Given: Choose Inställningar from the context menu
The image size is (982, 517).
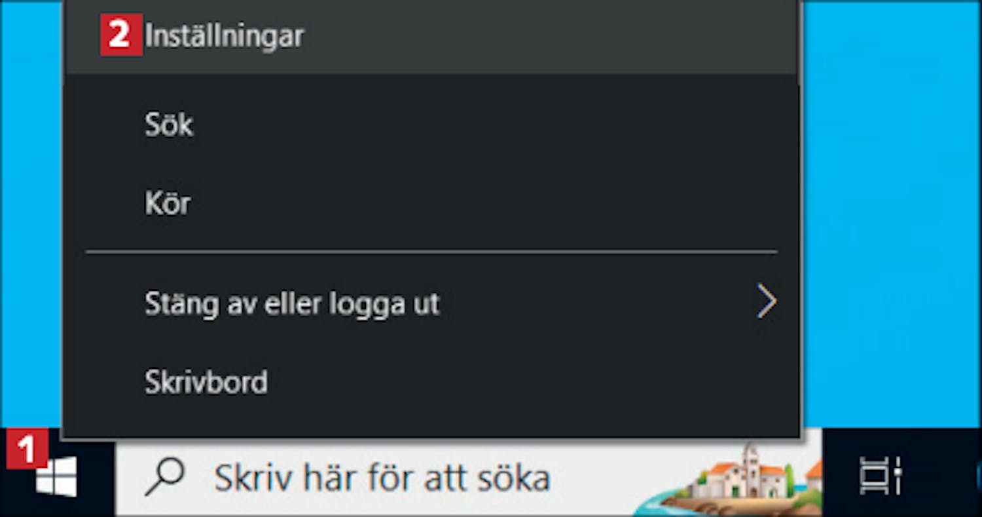Looking at the screenshot, I should pos(225,36).
